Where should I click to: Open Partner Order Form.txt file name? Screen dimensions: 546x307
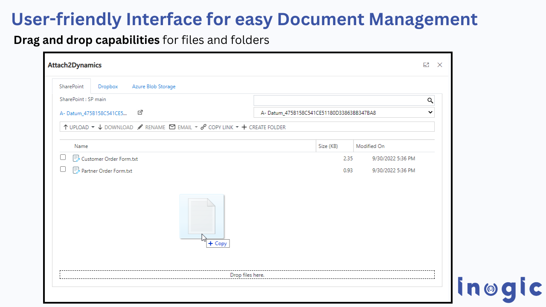(x=107, y=171)
